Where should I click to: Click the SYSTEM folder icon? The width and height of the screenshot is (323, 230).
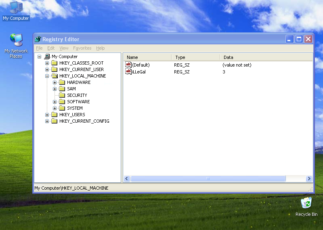62,108
